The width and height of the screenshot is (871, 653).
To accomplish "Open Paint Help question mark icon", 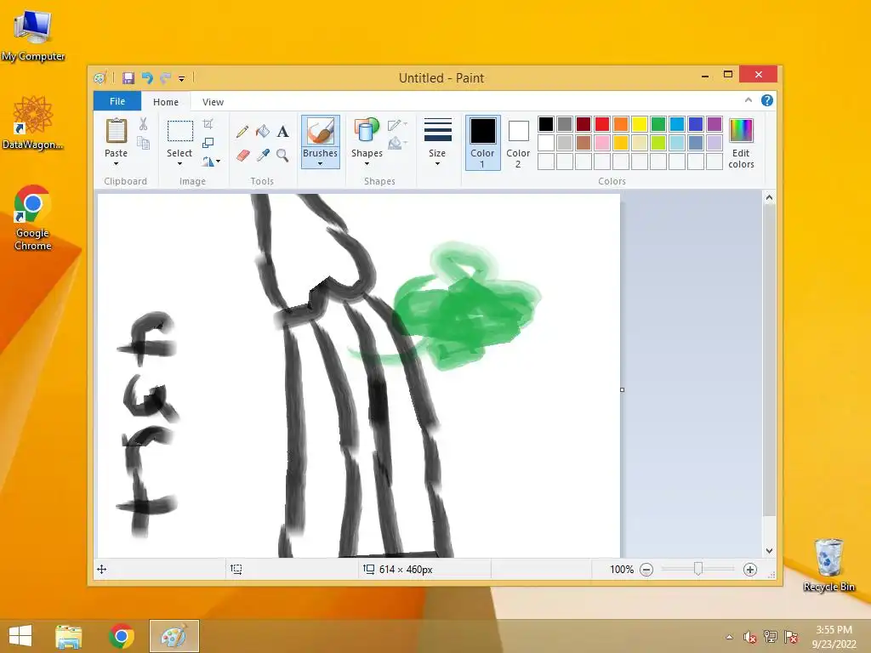I will (x=767, y=100).
